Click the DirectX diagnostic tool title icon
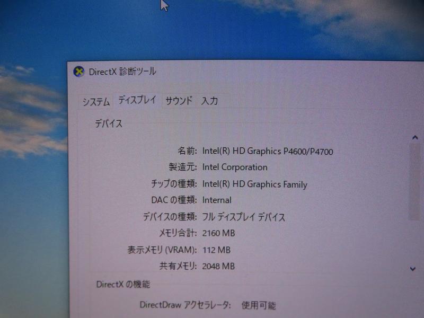This screenshot has width=424, height=318. 78,72
